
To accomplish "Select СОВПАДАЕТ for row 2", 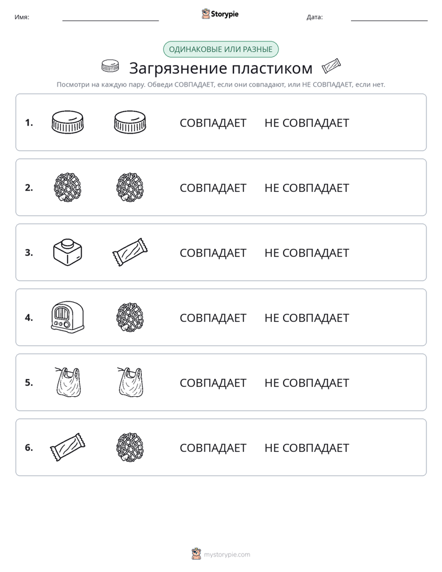I will [213, 188].
